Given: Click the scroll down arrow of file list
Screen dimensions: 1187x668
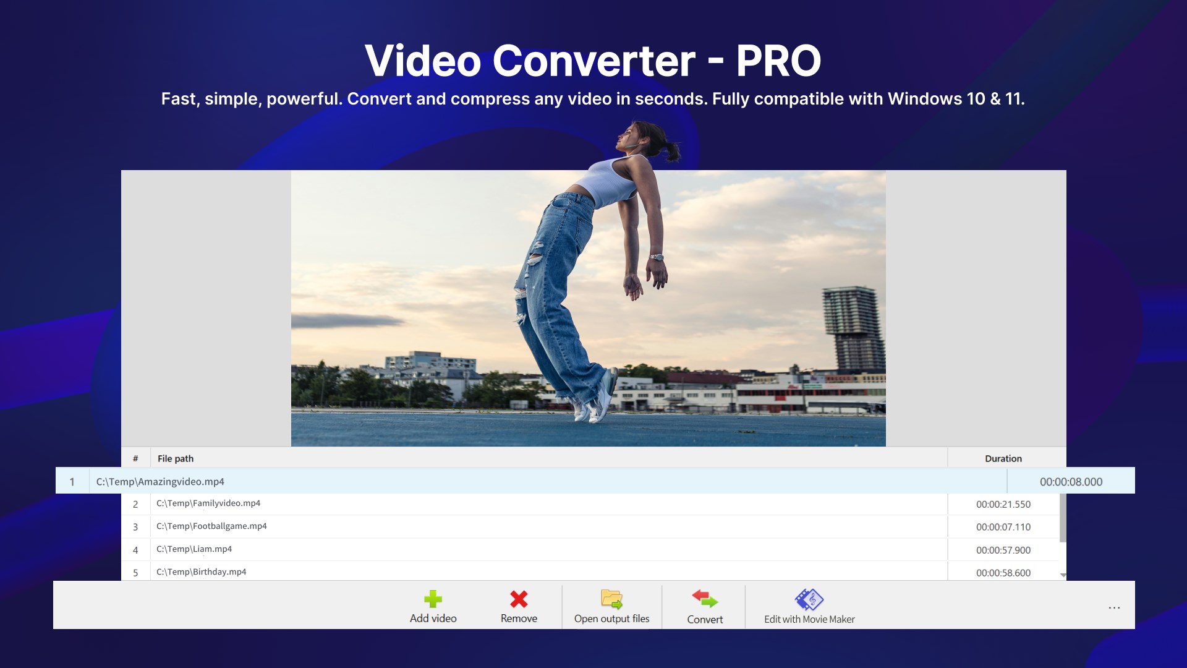Looking at the screenshot, I should (x=1063, y=575).
